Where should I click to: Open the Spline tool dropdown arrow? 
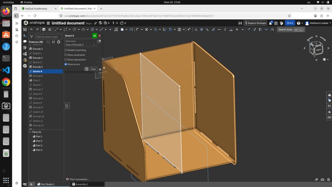point(106,30)
